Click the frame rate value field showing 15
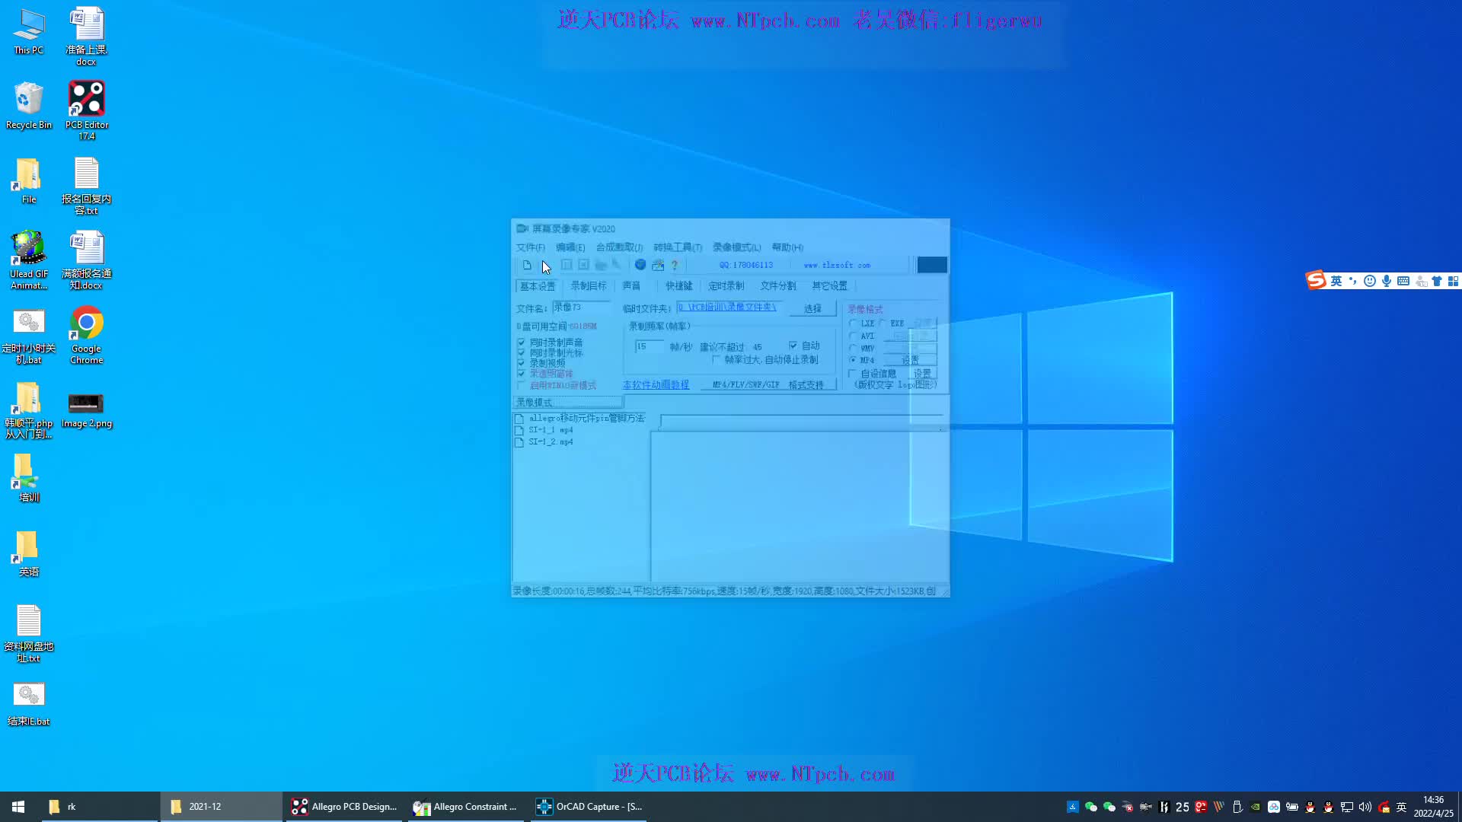The height and width of the screenshot is (822, 1462). 649,346
